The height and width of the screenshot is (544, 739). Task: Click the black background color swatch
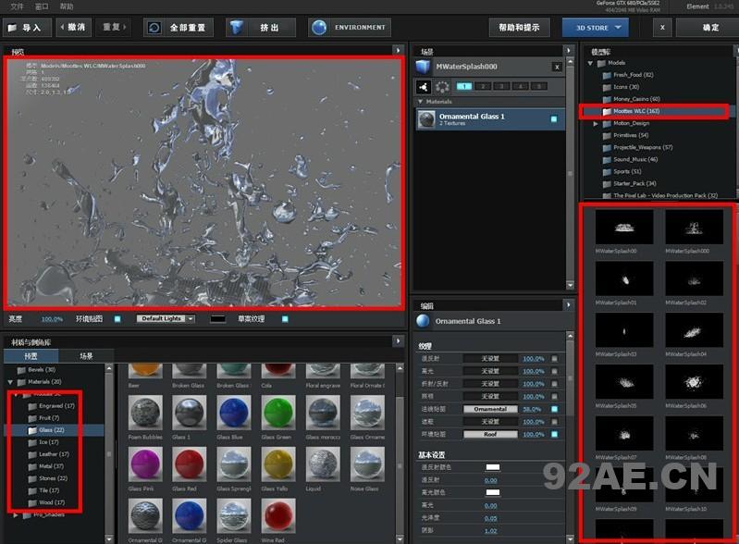click(x=217, y=319)
